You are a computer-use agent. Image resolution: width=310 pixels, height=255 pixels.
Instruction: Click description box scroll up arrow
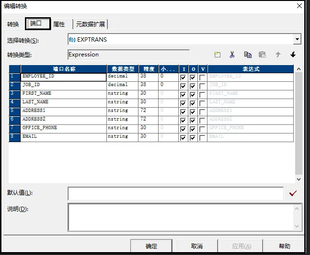pyautogui.click(x=297, y=209)
